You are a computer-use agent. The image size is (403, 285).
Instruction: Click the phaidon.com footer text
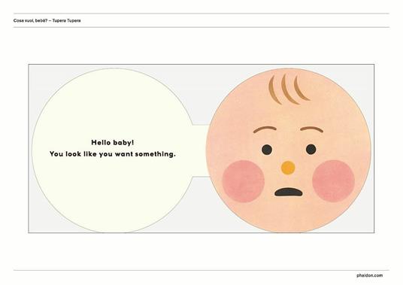(369, 275)
